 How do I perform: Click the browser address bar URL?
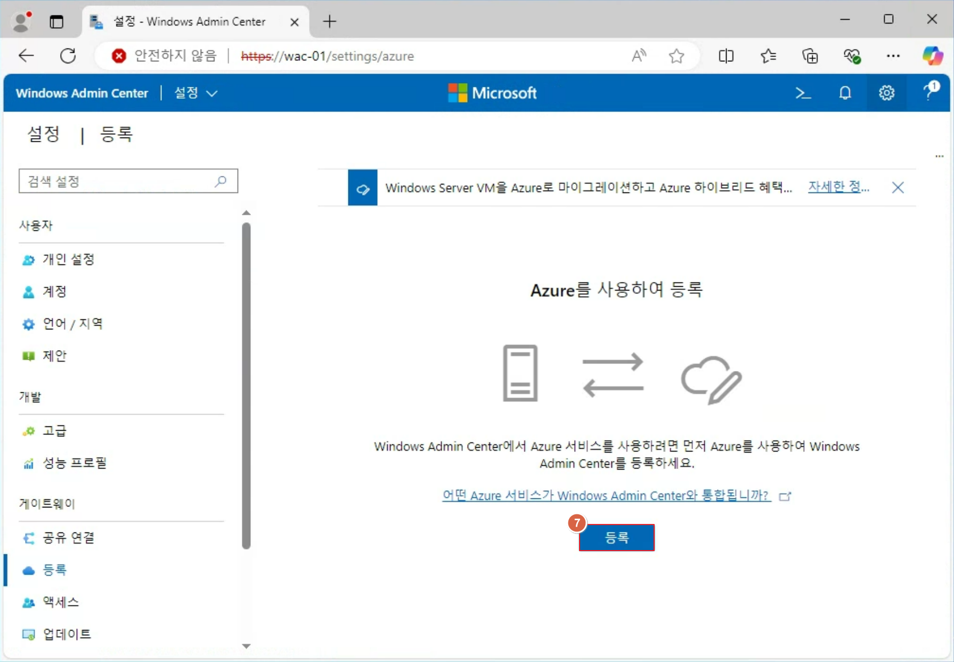(x=327, y=56)
